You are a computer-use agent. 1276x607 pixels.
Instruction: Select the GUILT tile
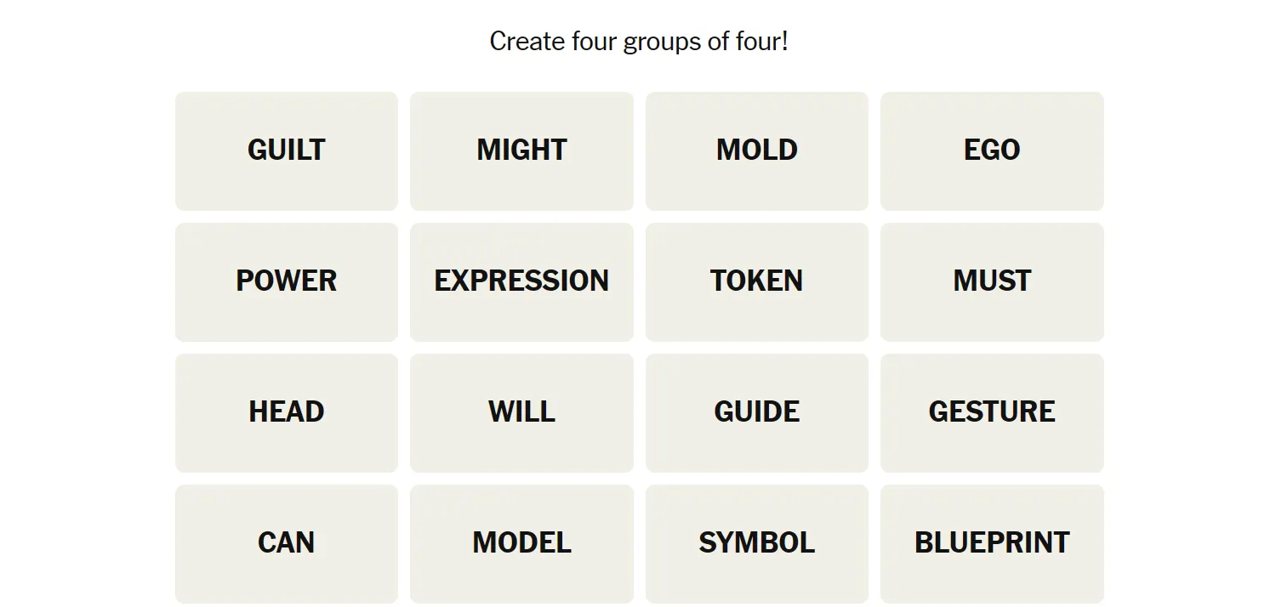(x=287, y=151)
